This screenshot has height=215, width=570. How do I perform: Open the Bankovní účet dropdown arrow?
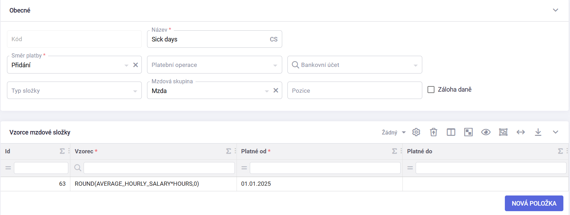click(415, 65)
